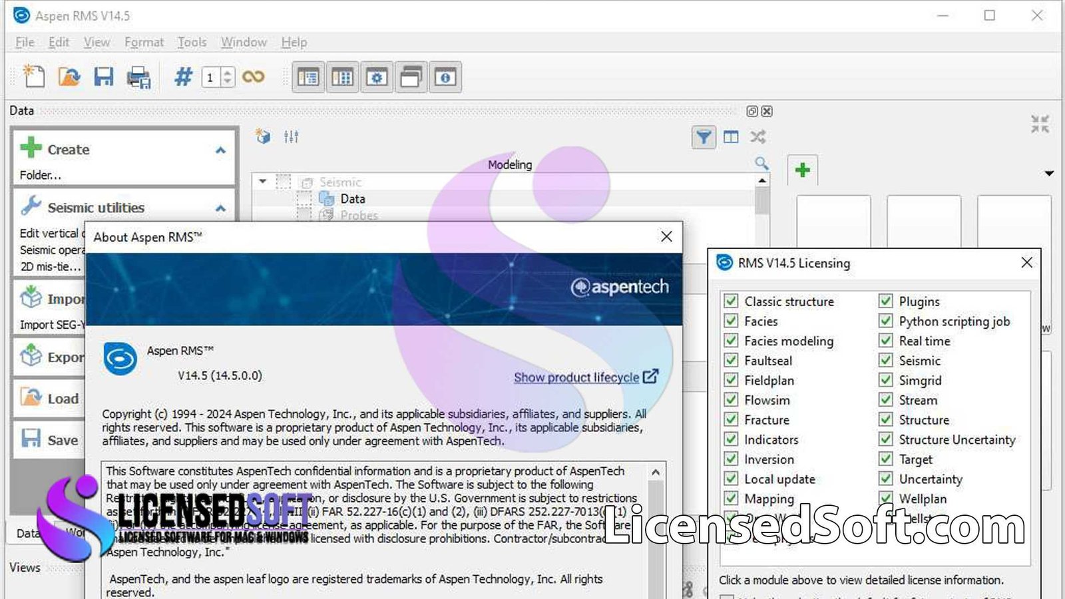Close the About Aspen RMS dialog
The width and height of the screenshot is (1065, 599).
click(x=666, y=236)
